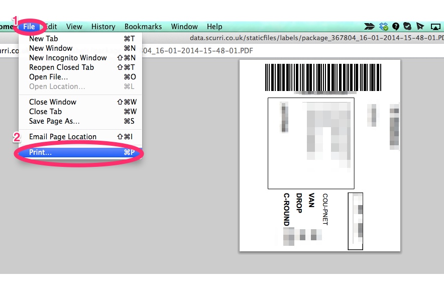The image size is (444, 284).
Task: Click the paper plane cursor icon
Action: [420, 27]
